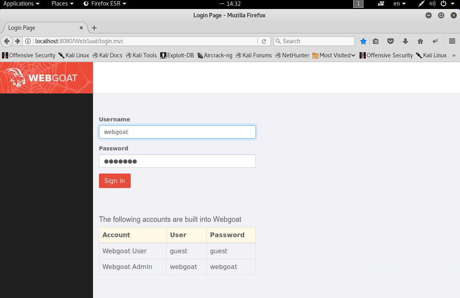
Task: Select the Login Page tab
Action: 44,28
